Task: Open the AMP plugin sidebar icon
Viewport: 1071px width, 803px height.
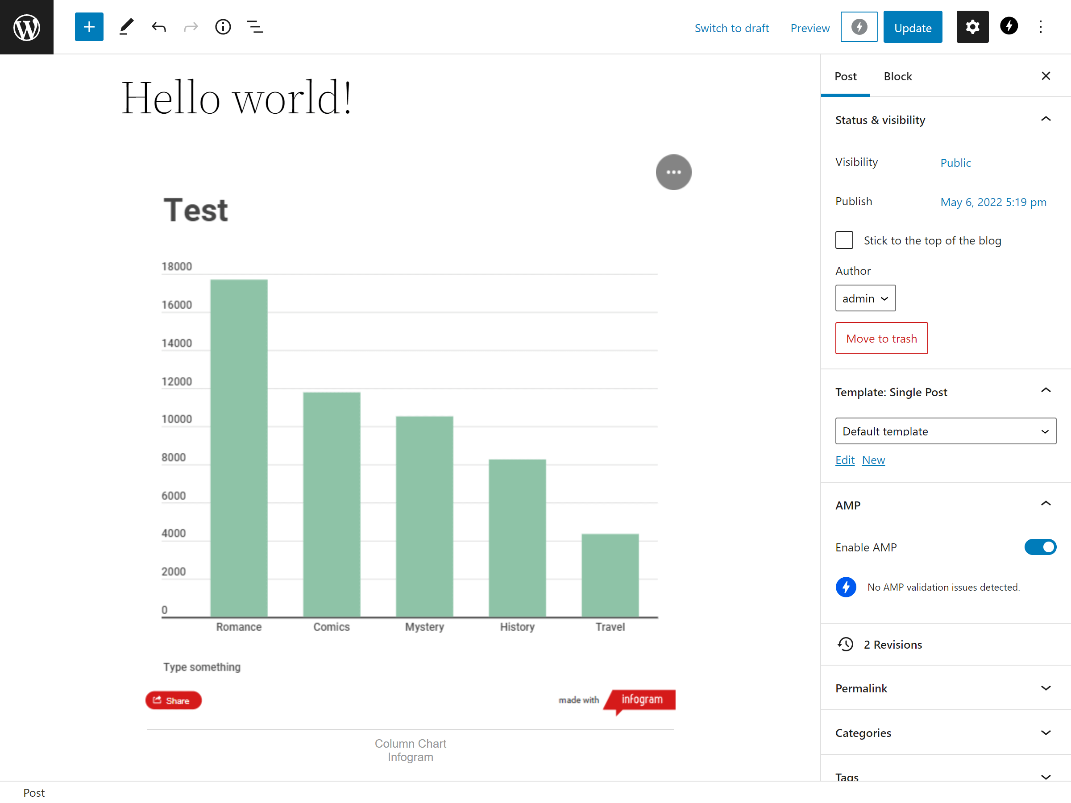Action: 1009,26
